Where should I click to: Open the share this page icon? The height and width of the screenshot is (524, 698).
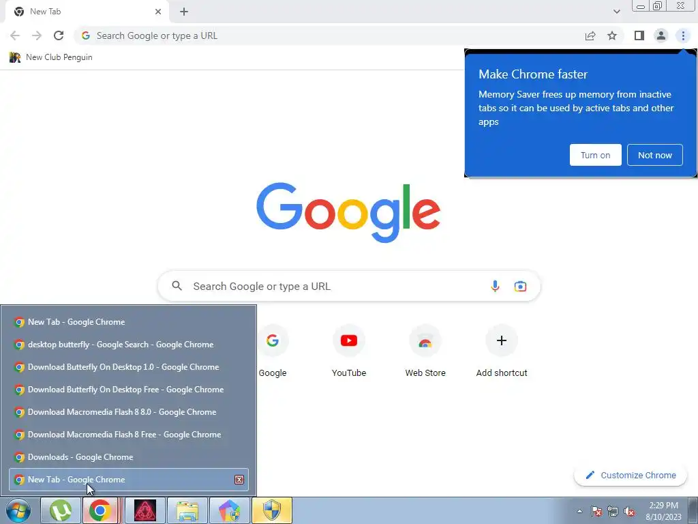pos(590,35)
